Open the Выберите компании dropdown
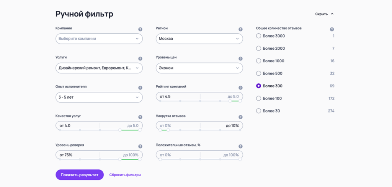Image resolution: width=392 pixels, height=187 pixels. point(99,39)
